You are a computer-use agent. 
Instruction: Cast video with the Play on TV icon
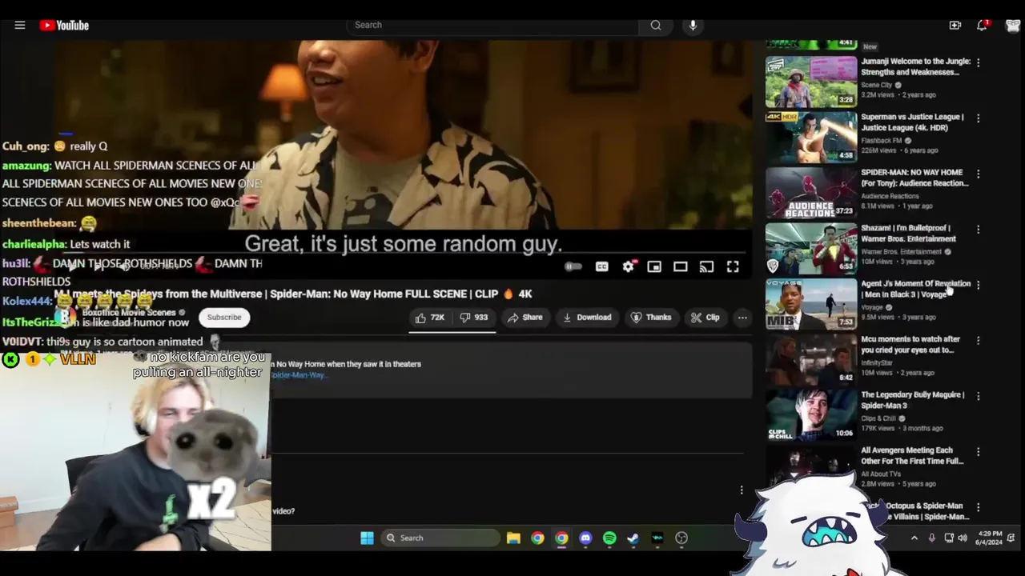point(706,266)
